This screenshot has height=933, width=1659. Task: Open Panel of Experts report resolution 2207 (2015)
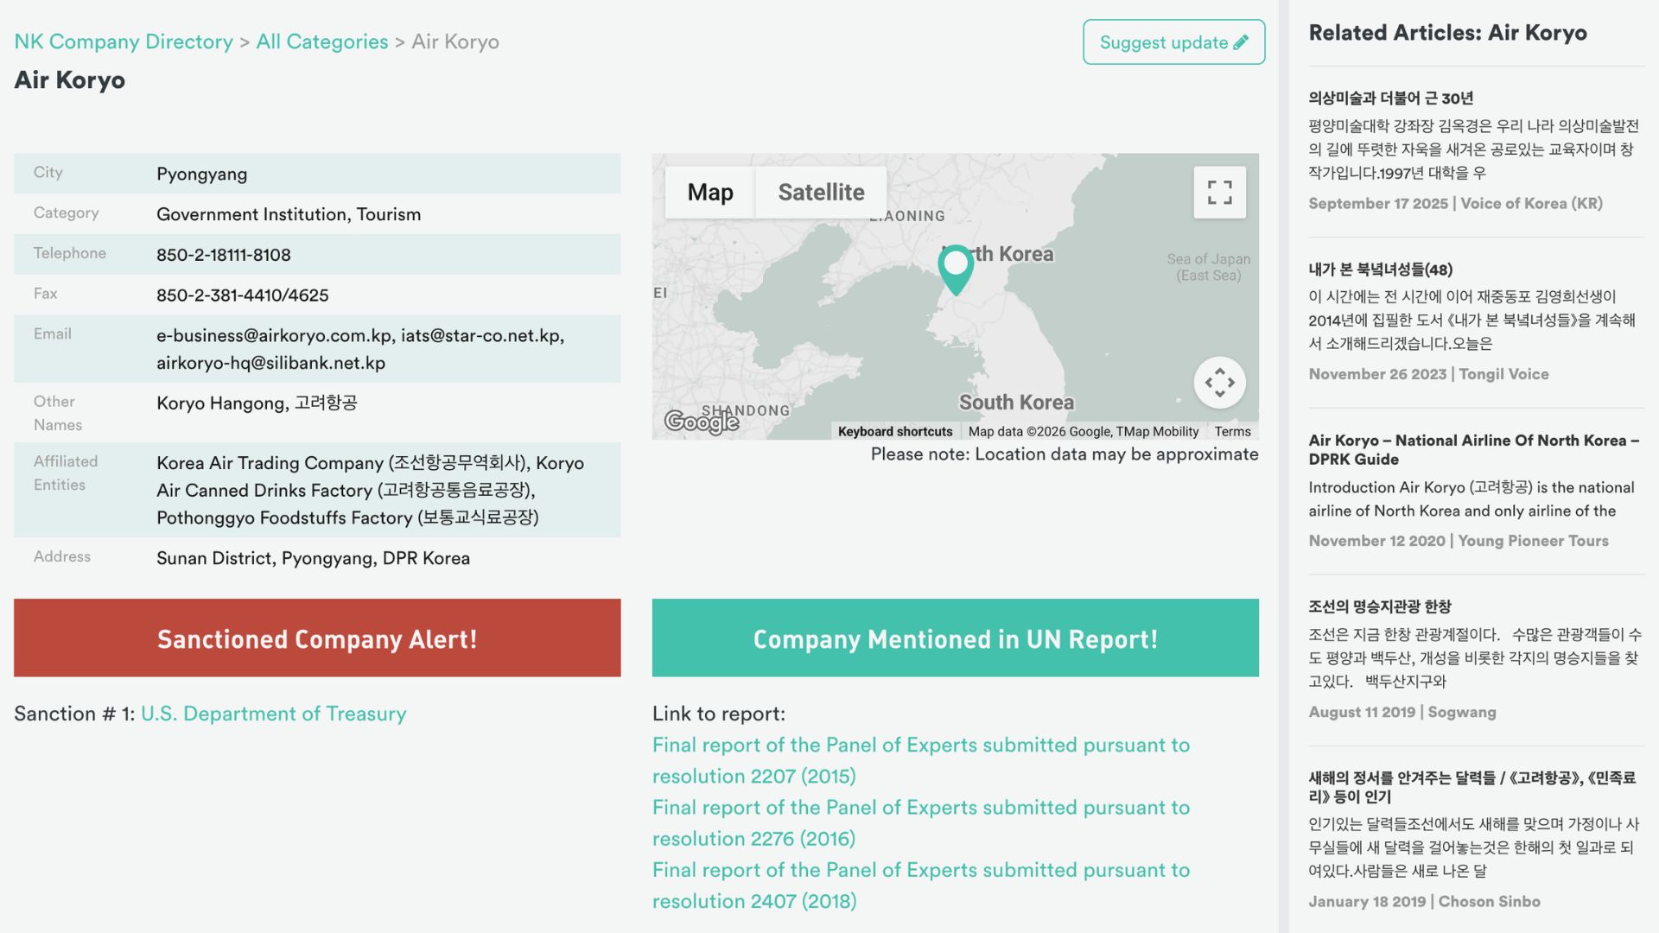pos(921,760)
